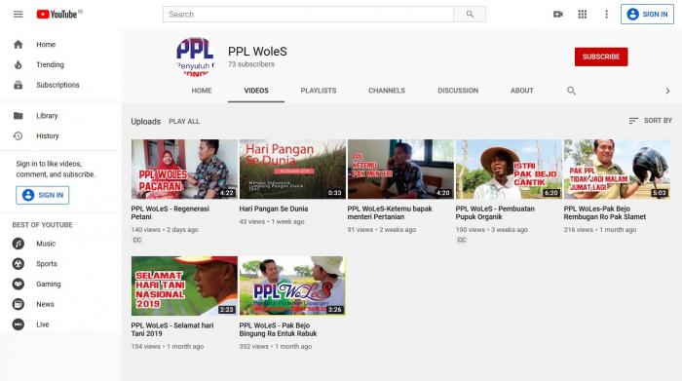Image resolution: width=682 pixels, height=381 pixels.
Task: Open title Pak Bejo Rembugan Ro Pak Slamet
Action: 605,212
